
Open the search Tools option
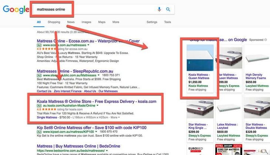pos(167,22)
